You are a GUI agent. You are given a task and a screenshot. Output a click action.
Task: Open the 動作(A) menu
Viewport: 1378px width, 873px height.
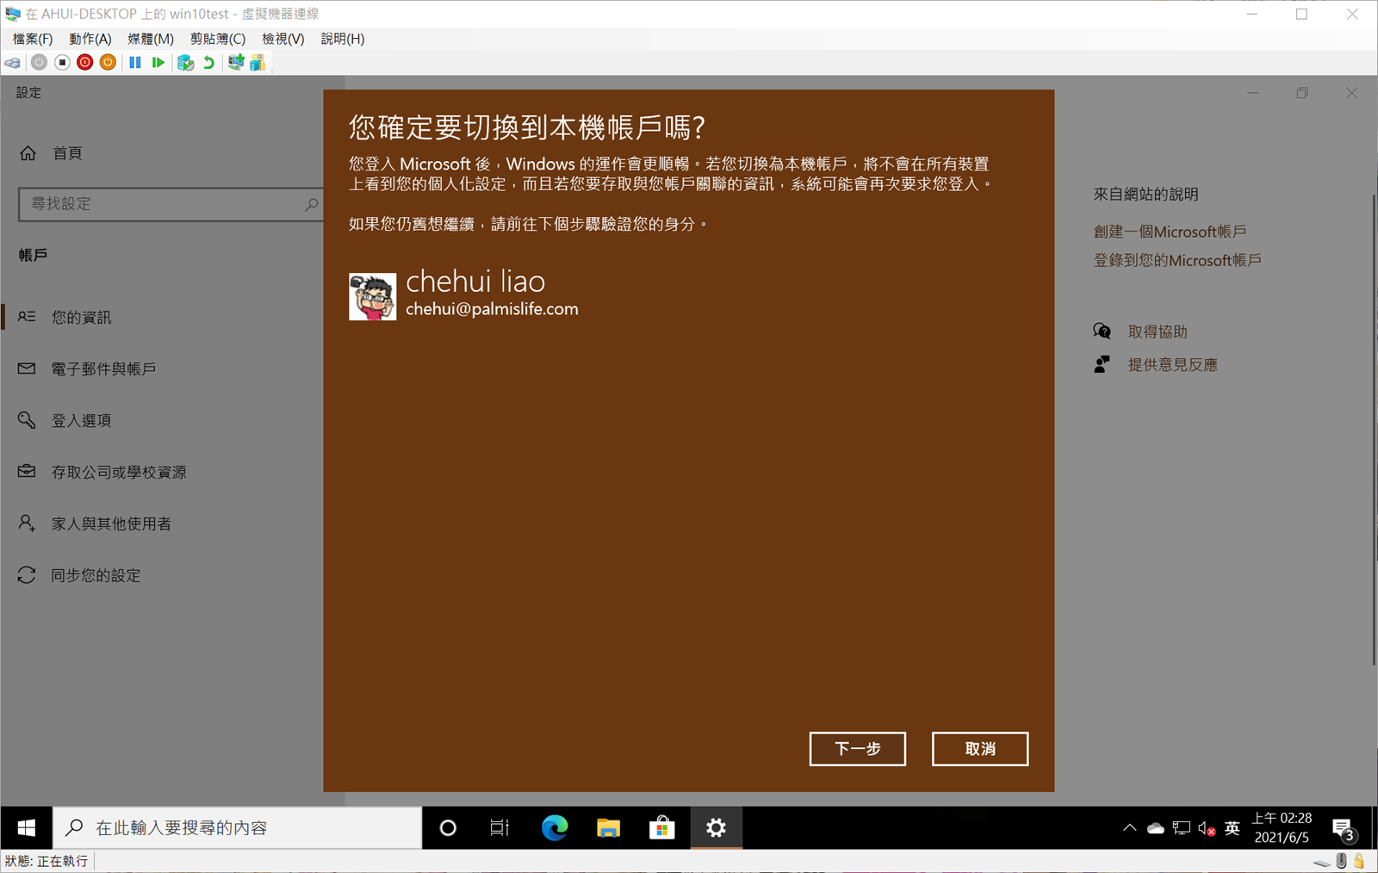pyautogui.click(x=90, y=39)
